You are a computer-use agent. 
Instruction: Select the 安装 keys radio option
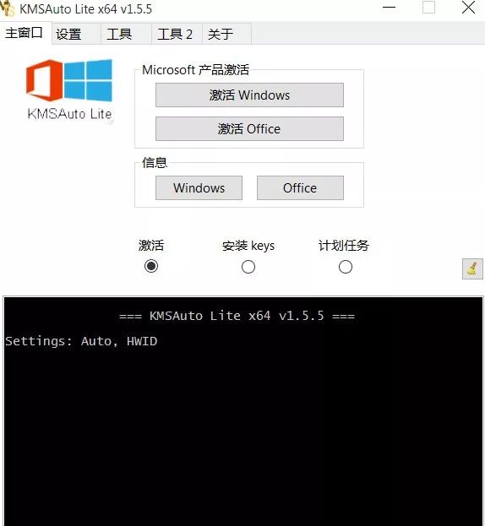pyautogui.click(x=248, y=267)
